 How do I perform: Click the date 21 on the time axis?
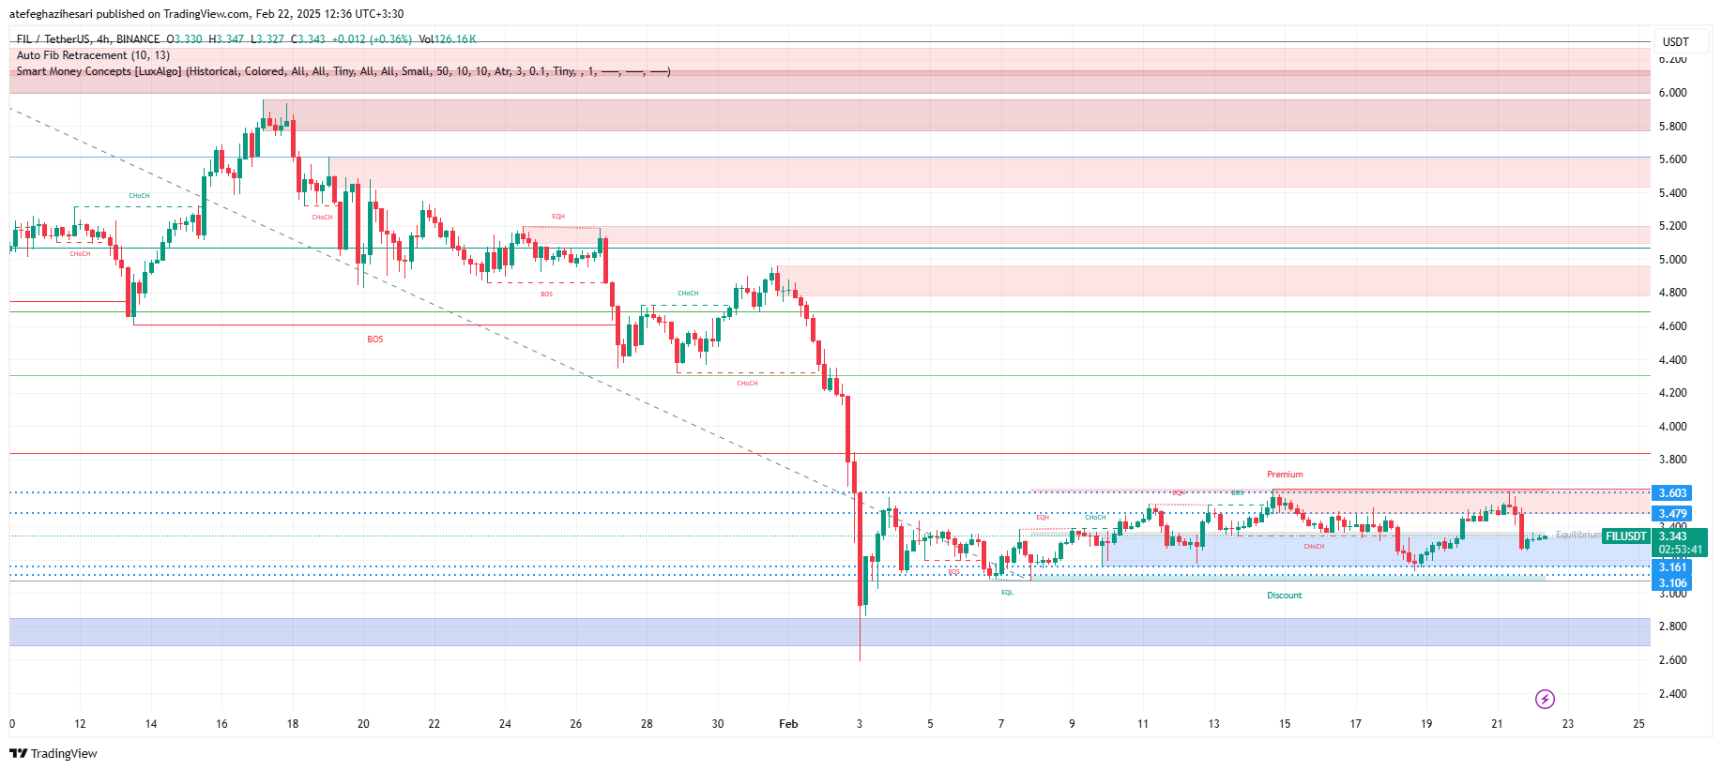pyautogui.click(x=1497, y=724)
